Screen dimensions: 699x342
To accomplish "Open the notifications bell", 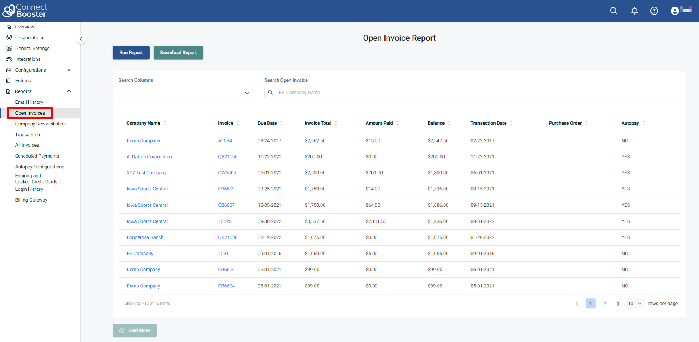I will click(634, 11).
